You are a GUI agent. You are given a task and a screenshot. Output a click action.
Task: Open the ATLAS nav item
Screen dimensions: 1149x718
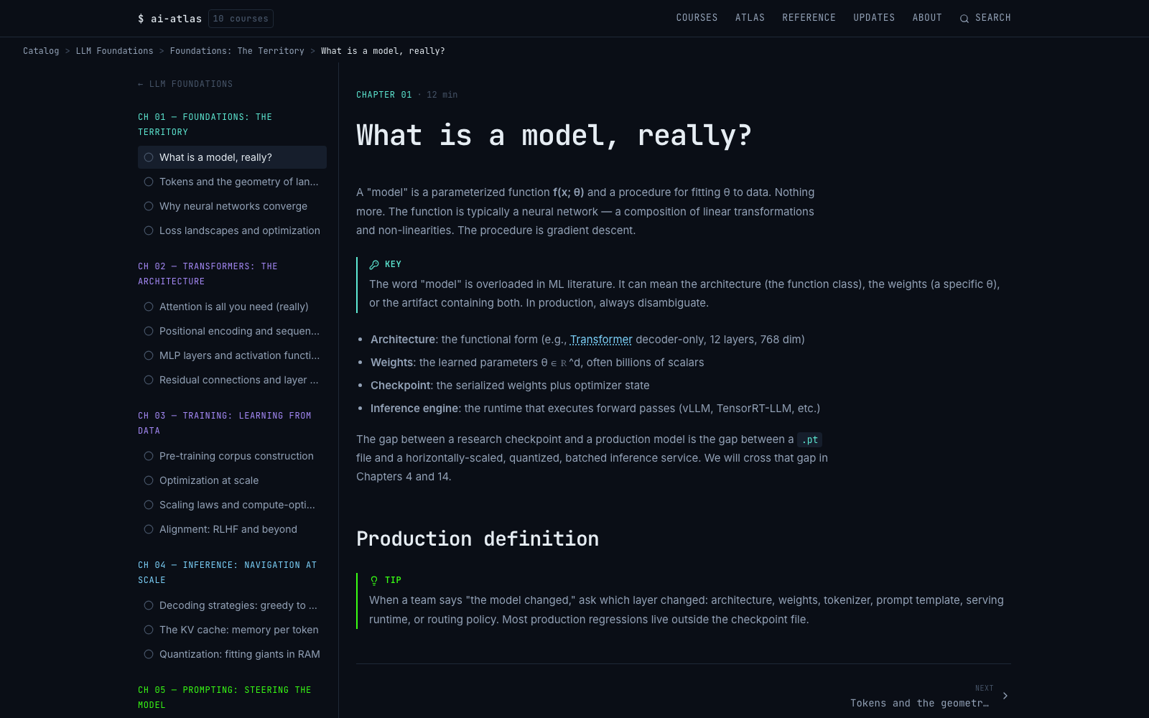[750, 18]
